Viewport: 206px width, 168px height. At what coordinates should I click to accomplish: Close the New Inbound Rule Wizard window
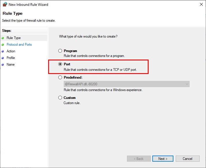click(201, 4)
